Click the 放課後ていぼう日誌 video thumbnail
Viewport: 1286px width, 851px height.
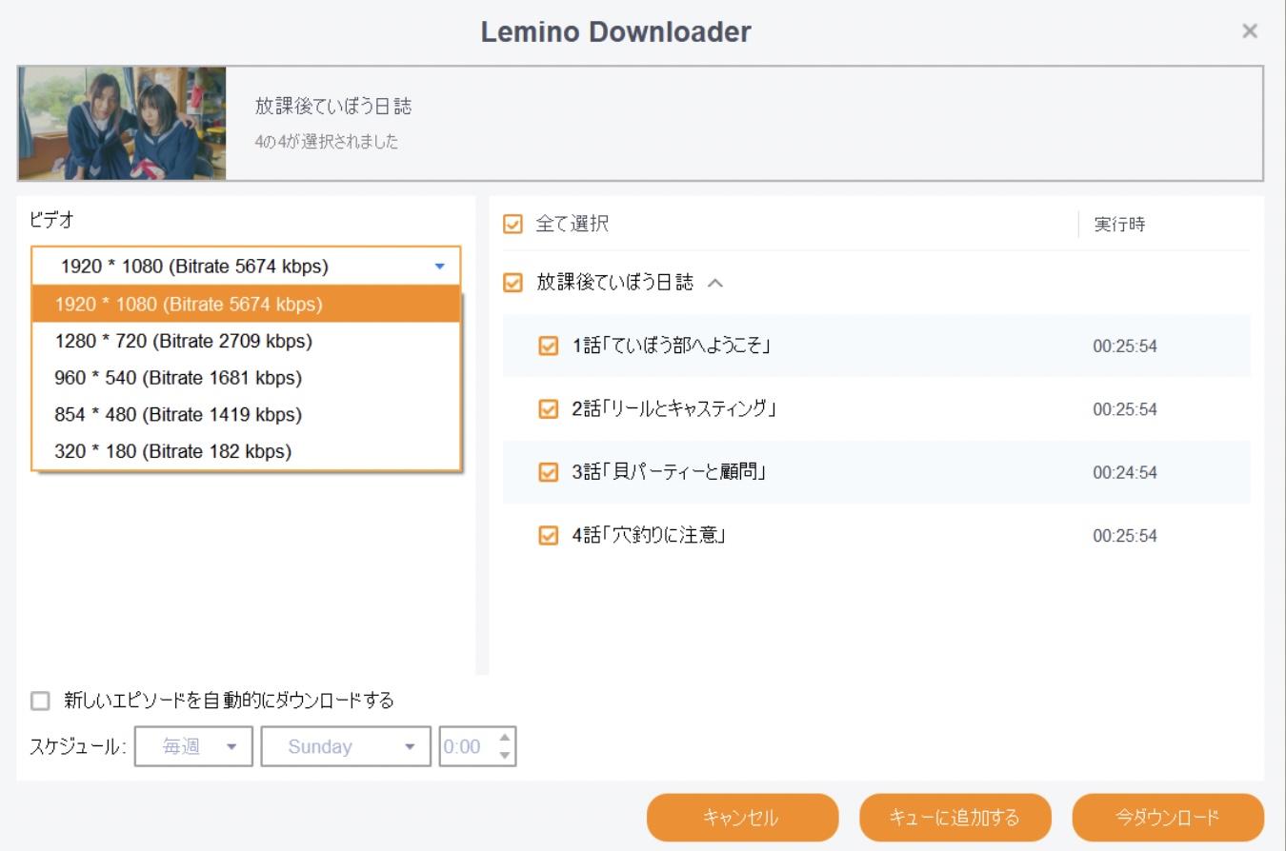122,123
